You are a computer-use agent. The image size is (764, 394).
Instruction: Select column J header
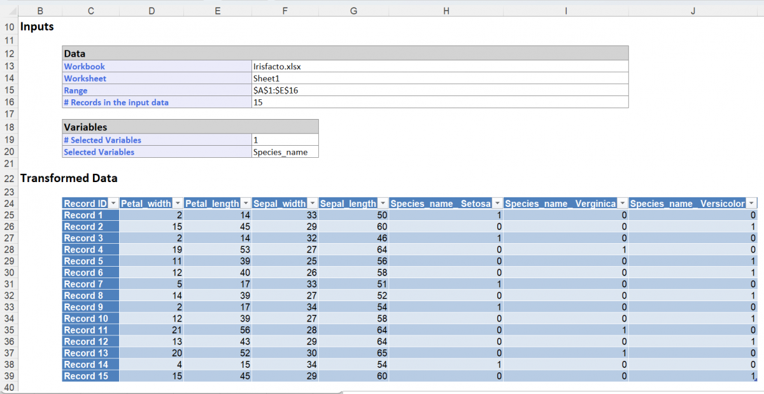(693, 11)
